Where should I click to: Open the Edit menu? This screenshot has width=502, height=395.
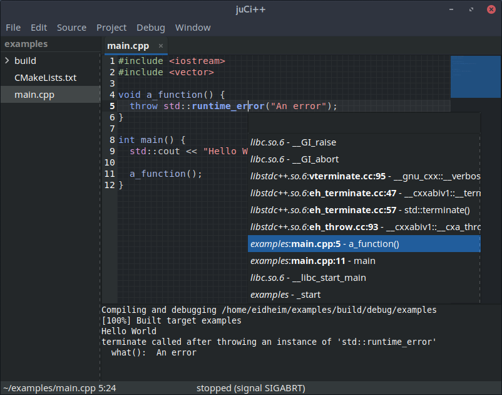(x=39, y=28)
